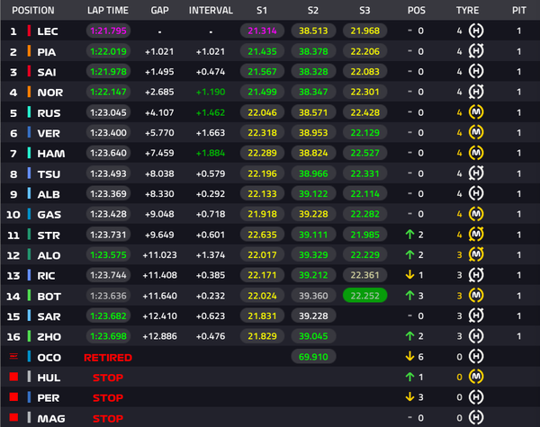This screenshot has width=540, height=427.
Task: Click the hard tyre icon in SAI row
Action: (476, 72)
